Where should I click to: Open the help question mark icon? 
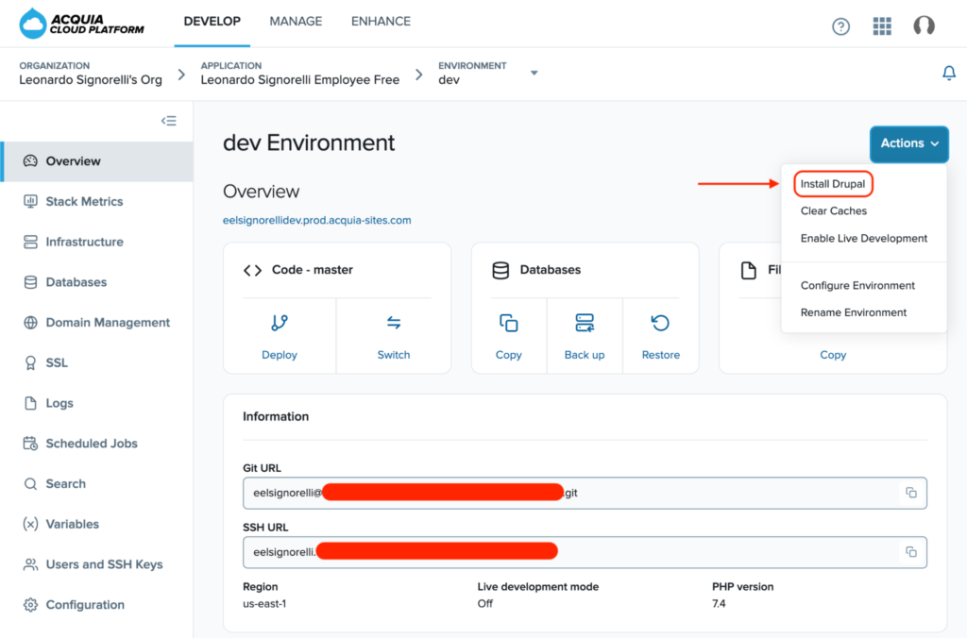click(x=840, y=26)
